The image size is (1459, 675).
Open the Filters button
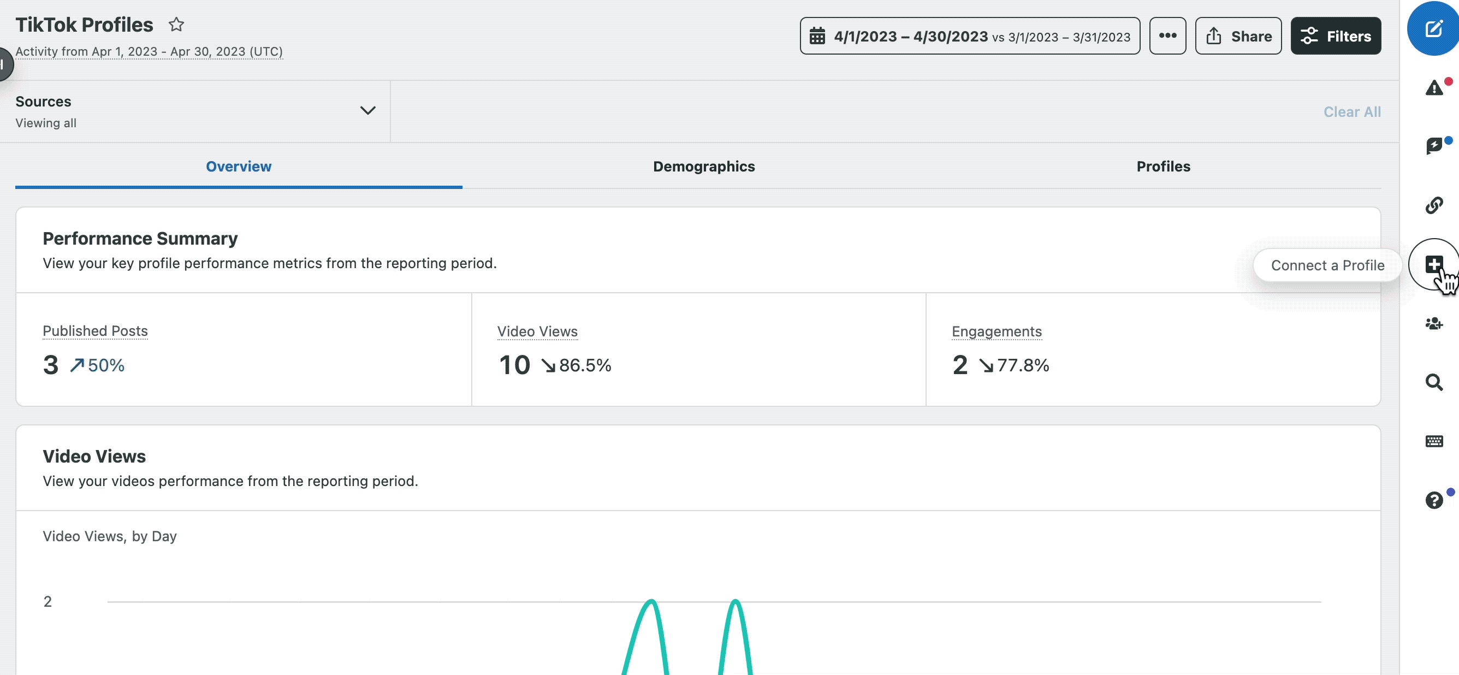tap(1336, 35)
